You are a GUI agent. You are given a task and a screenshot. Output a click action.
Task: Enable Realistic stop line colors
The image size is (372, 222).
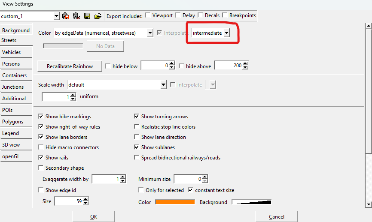point(137,126)
